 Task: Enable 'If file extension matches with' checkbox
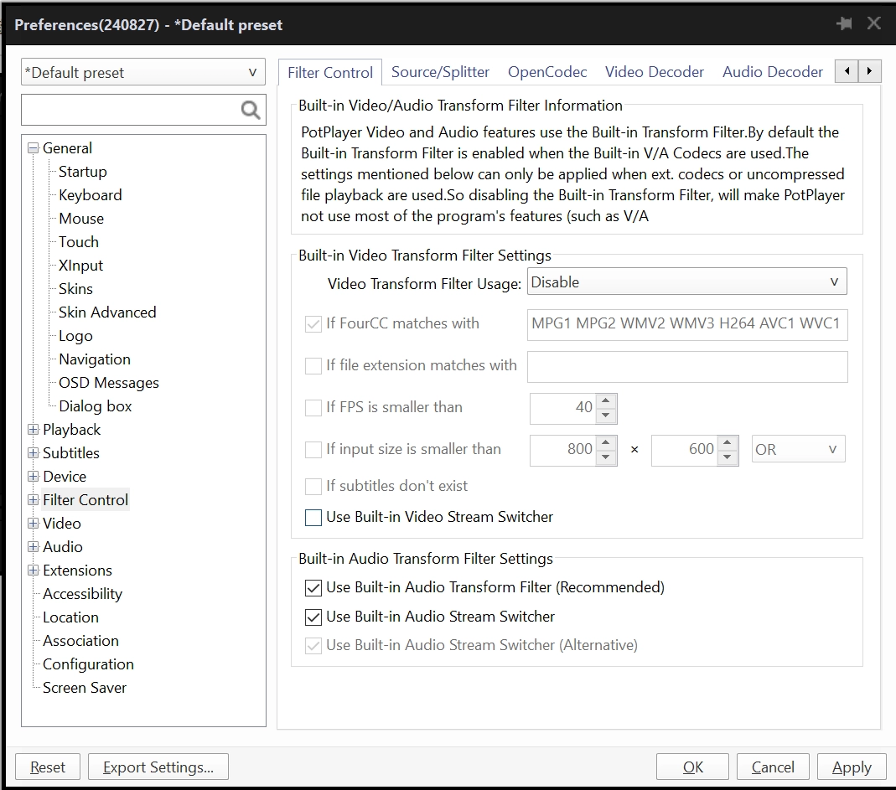313,365
